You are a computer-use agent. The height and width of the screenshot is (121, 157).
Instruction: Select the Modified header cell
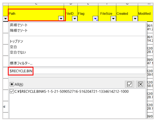click(x=146, y=13)
